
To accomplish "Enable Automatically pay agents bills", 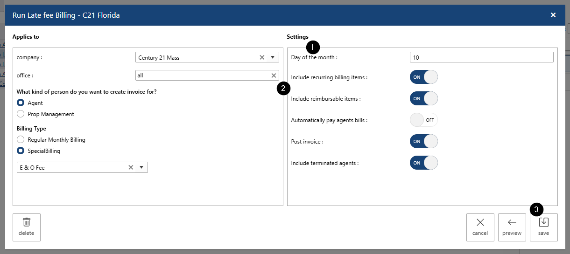I will 423,120.
